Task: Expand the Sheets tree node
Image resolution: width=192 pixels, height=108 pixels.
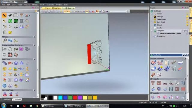Action: (152, 28)
